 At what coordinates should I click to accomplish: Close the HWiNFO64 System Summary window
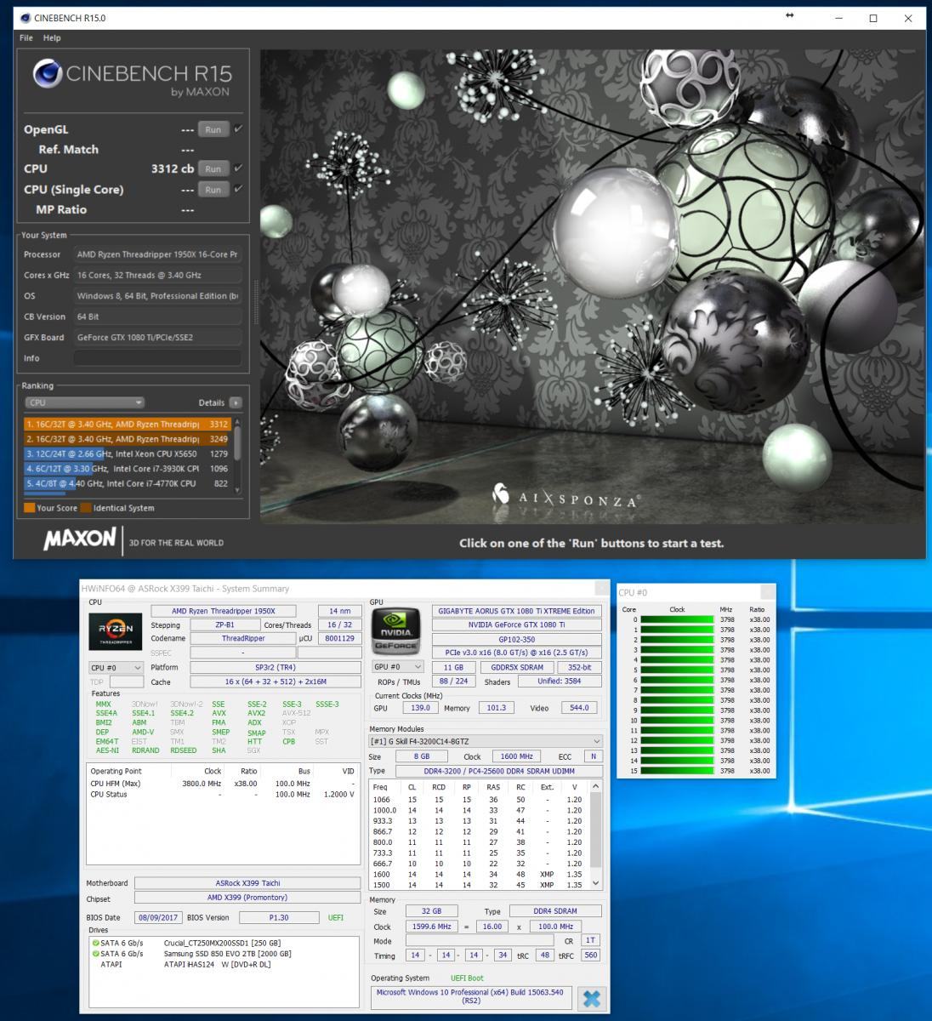click(x=601, y=588)
